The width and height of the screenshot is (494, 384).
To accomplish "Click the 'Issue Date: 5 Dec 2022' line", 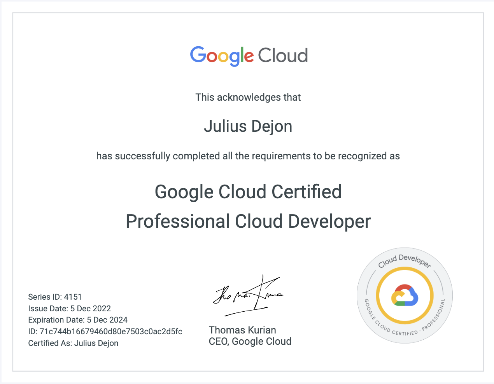I will (70, 309).
